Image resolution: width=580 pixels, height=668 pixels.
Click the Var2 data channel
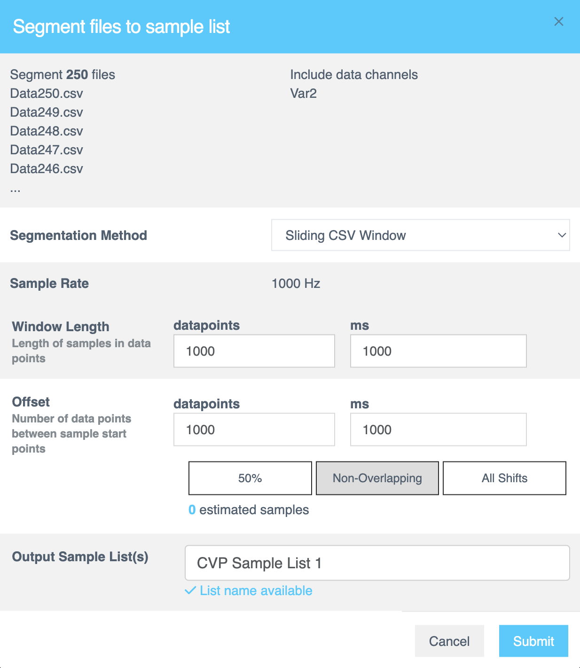coord(303,94)
